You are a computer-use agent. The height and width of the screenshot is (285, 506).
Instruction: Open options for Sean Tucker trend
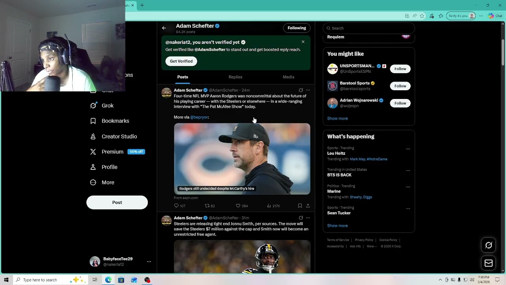tap(408, 209)
